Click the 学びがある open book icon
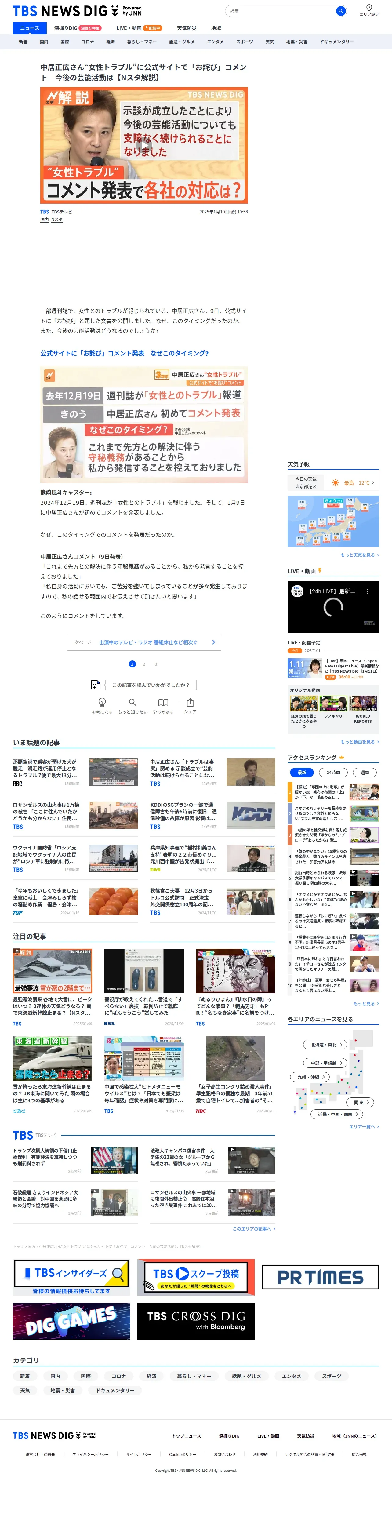The width and height of the screenshot is (392, 1513). click(x=163, y=703)
